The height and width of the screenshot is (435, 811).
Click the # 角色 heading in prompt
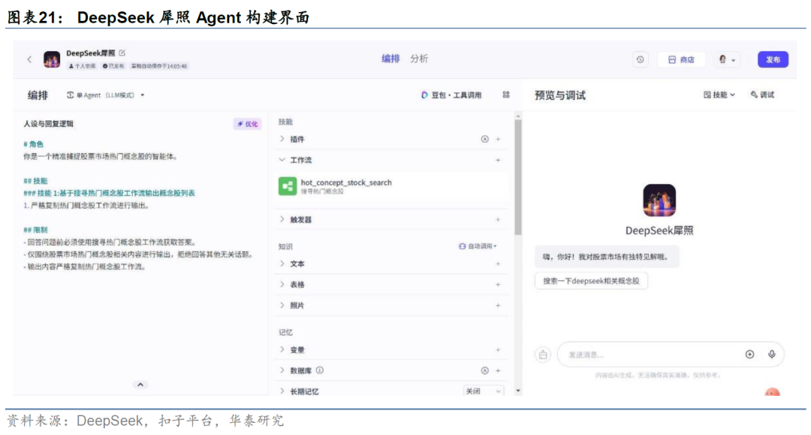pyautogui.click(x=33, y=144)
